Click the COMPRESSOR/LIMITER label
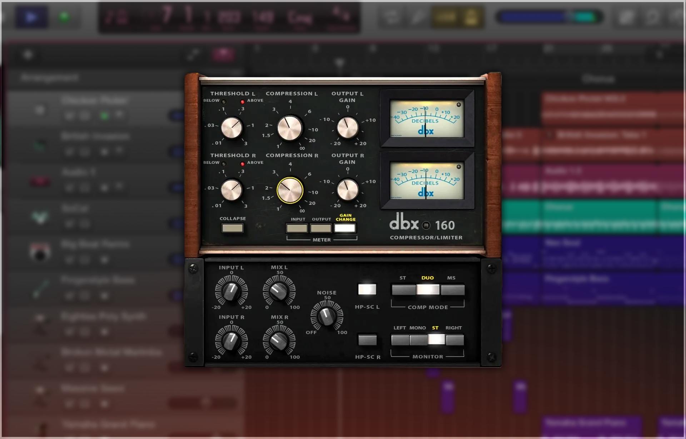Screen dimensions: 686x439 point(426,238)
